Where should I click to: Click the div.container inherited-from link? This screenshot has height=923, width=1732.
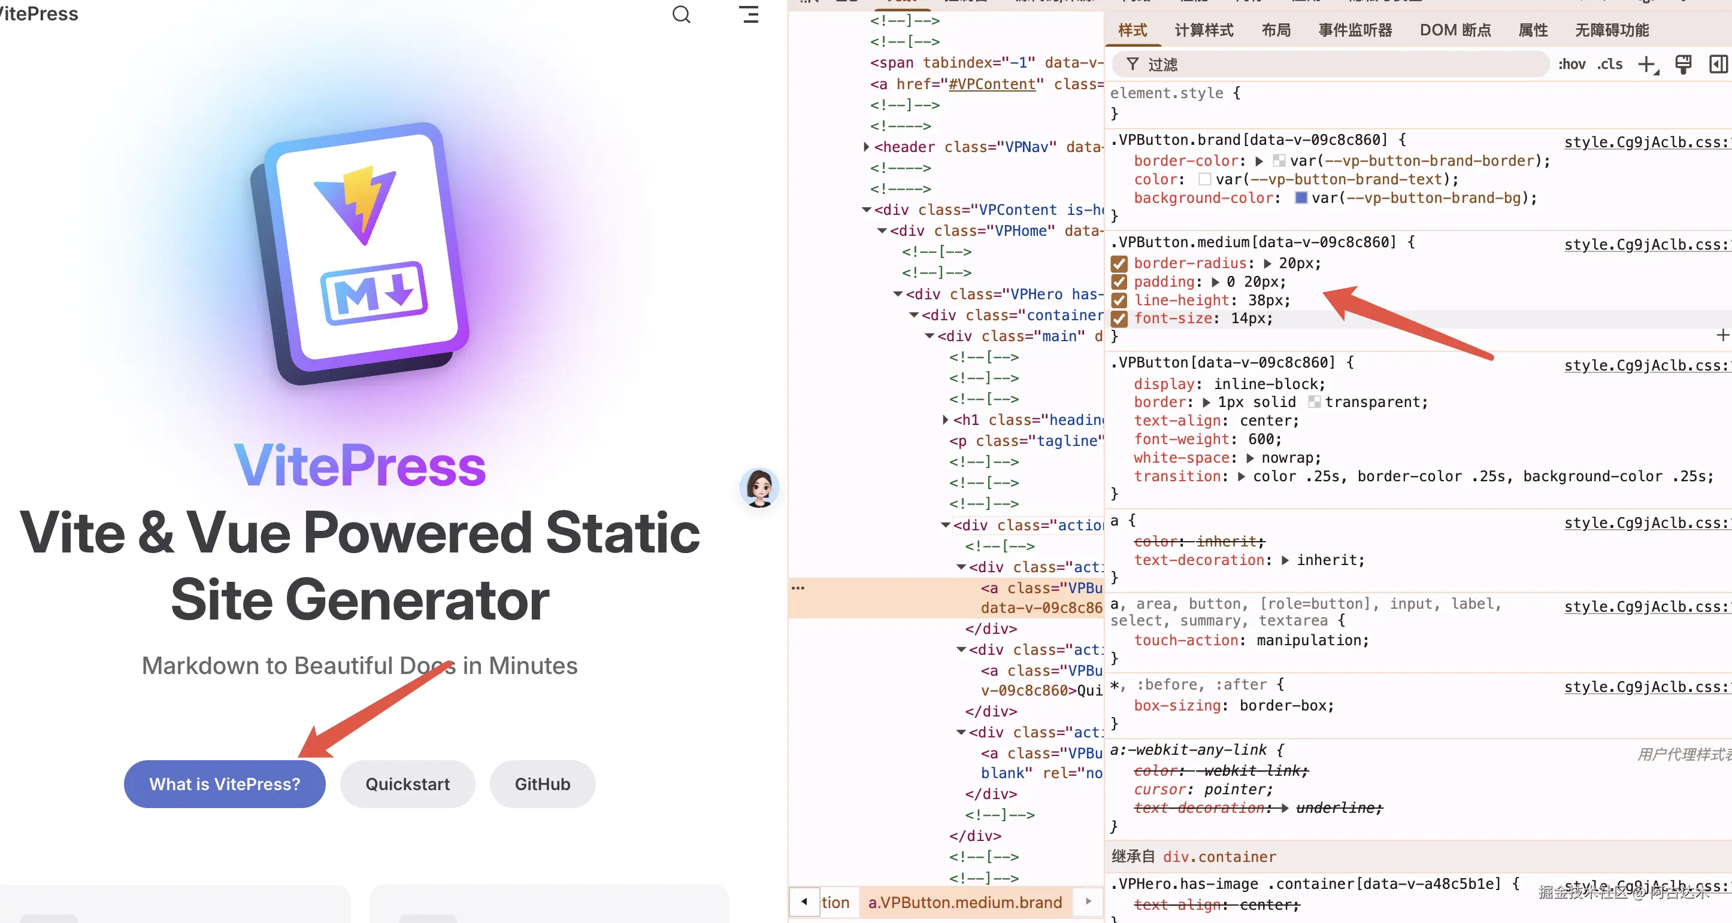pos(1219,857)
